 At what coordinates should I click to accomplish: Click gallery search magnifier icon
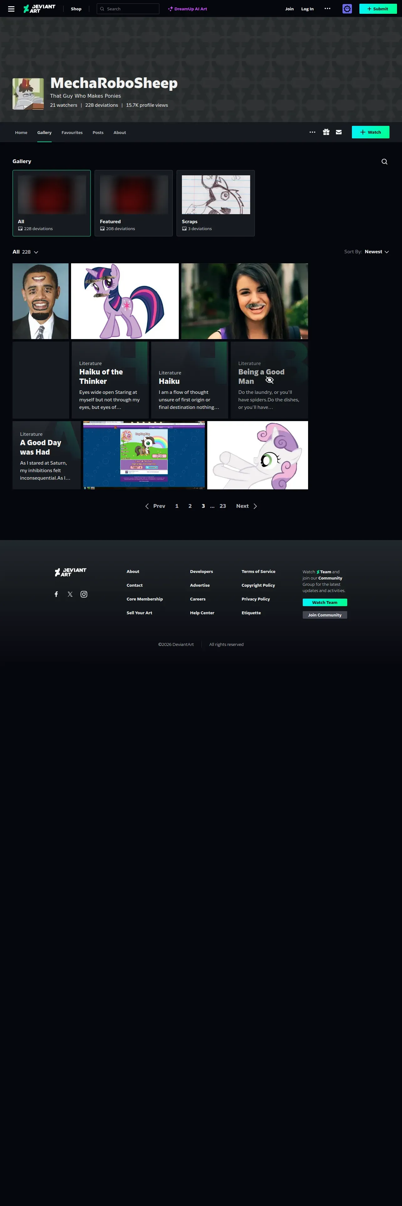point(384,162)
